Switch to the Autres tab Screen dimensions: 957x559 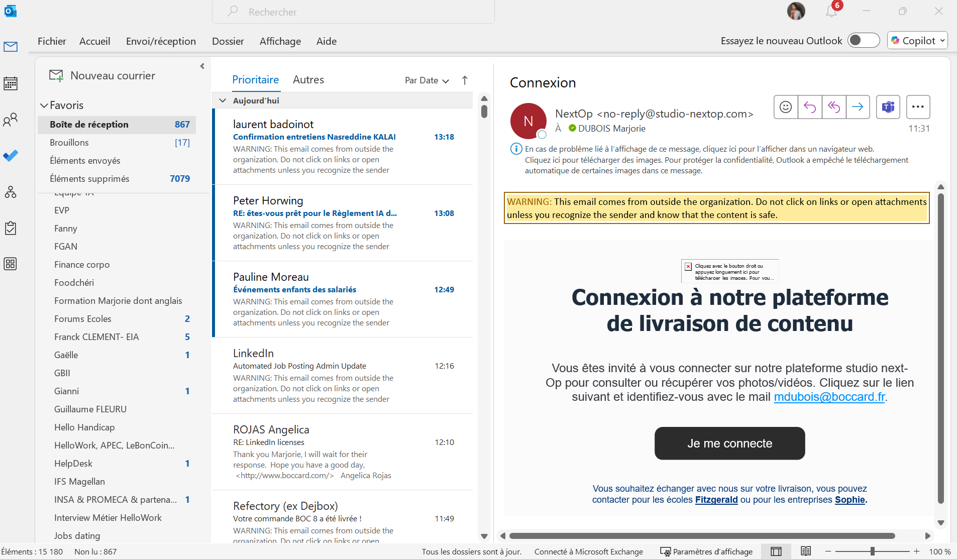click(x=308, y=80)
